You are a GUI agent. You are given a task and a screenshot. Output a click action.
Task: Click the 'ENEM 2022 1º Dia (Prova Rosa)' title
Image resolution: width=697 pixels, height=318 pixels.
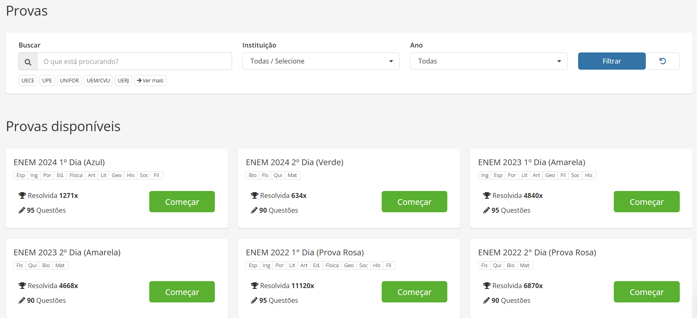pyautogui.click(x=305, y=252)
